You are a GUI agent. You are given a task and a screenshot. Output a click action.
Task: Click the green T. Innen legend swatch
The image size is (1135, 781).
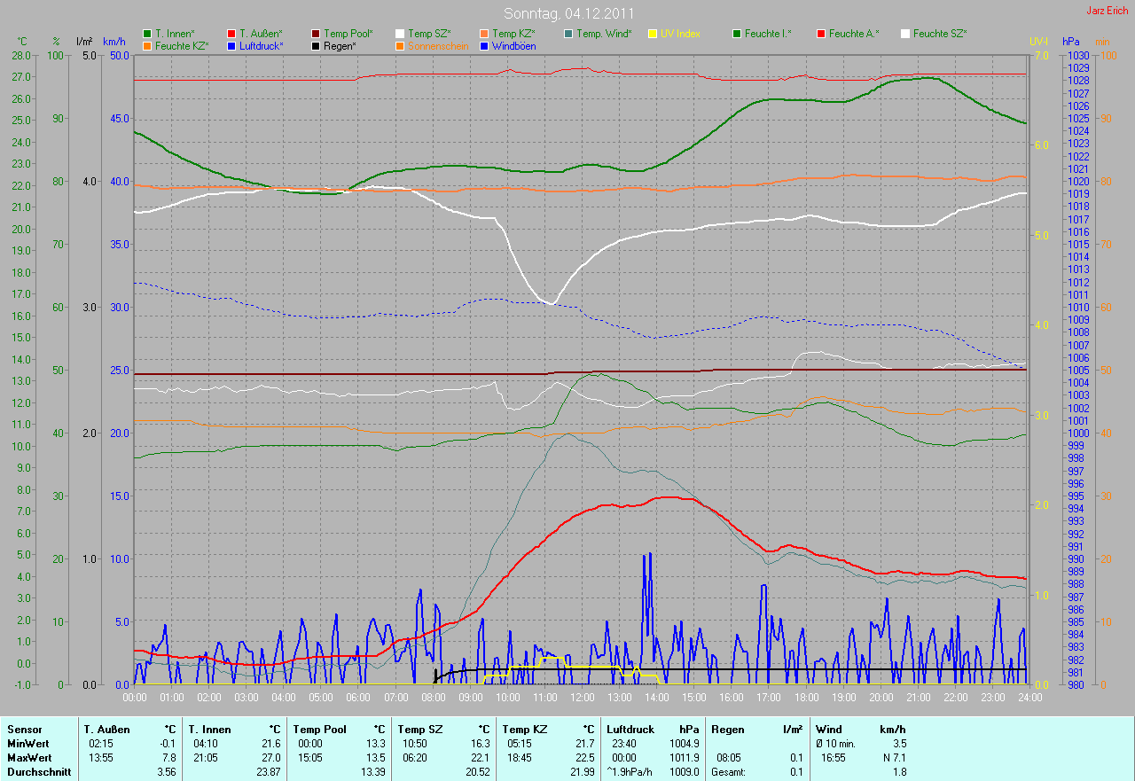tap(147, 34)
